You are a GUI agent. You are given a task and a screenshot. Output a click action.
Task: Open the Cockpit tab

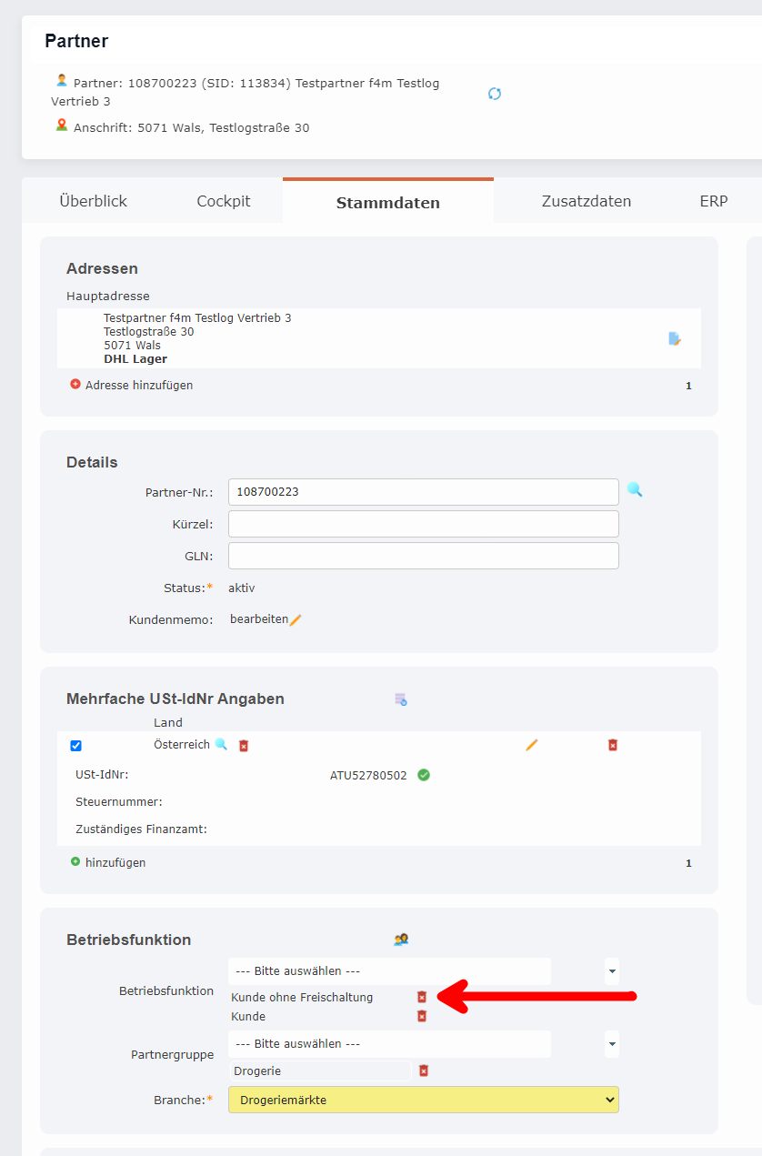pos(223,201)
